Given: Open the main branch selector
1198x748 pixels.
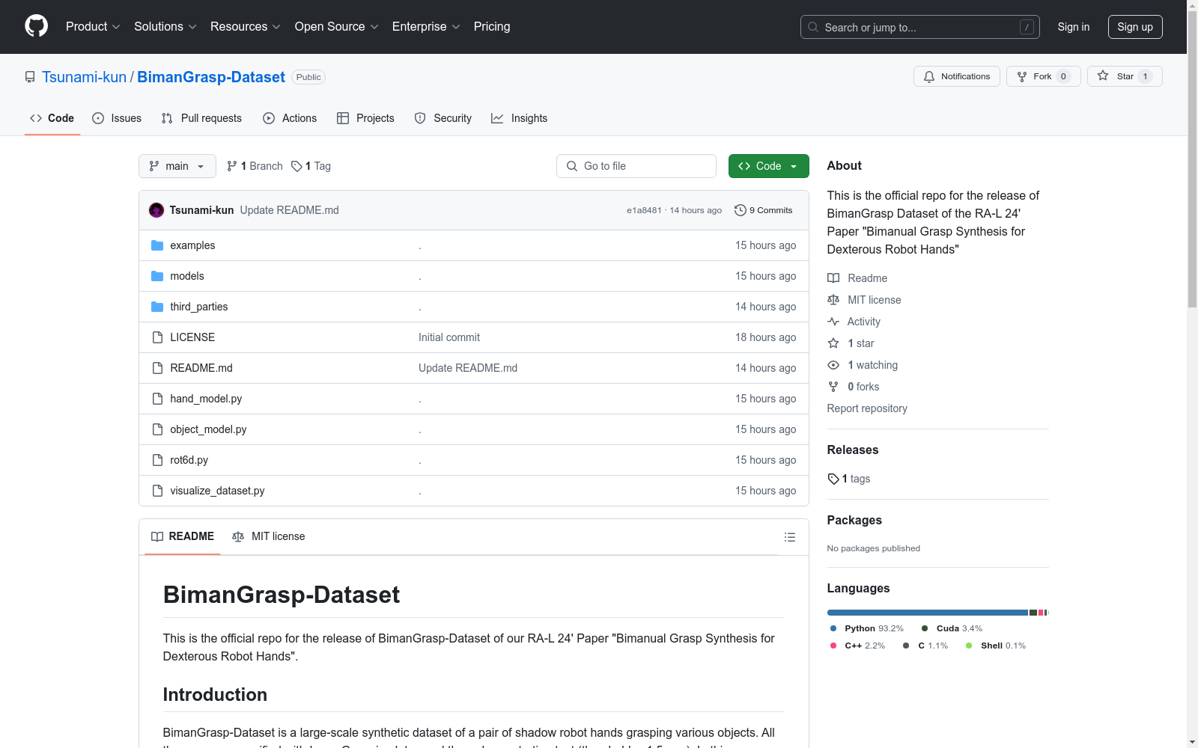Looking at the screenshot, I should click(177, 166).
